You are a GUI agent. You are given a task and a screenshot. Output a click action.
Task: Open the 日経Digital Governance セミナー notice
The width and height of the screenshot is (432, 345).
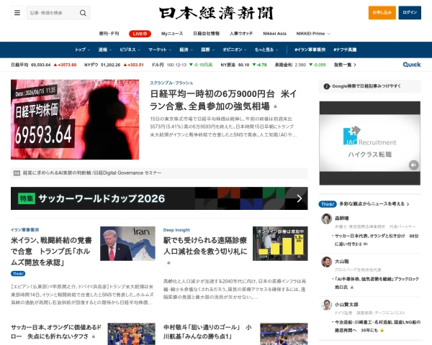point(92,173)
